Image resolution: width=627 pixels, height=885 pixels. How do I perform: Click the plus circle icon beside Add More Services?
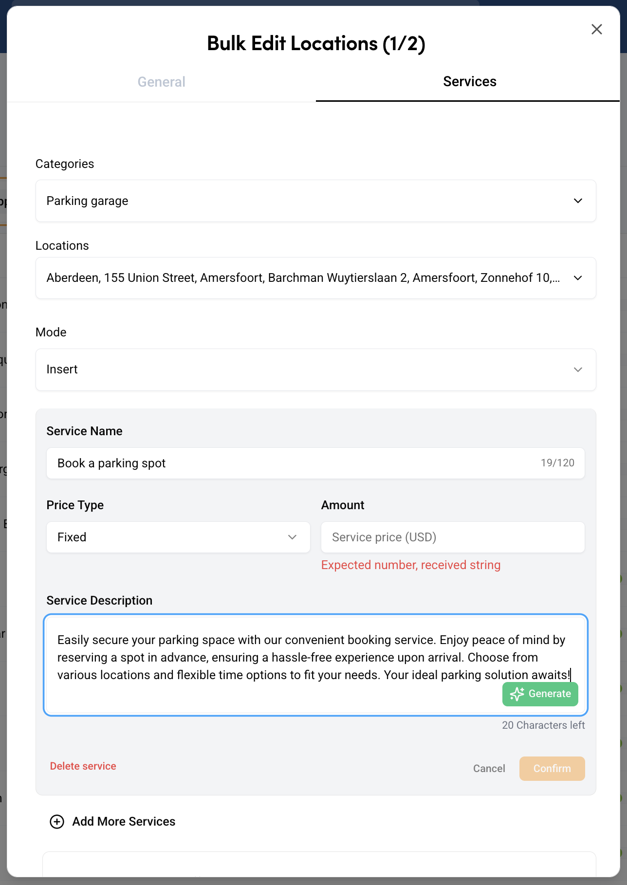tap(57, 821)
